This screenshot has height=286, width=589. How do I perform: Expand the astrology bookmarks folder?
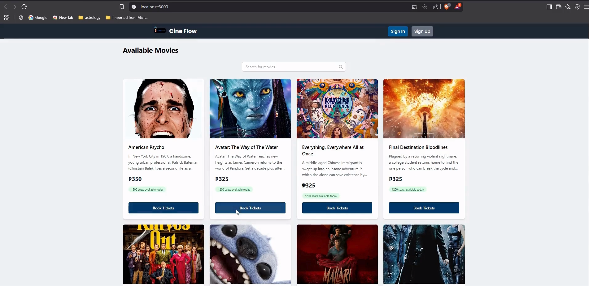[89, 18]
